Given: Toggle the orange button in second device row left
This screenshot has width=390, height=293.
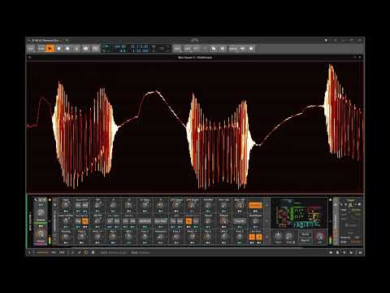Looking at the screenshot, I should [85, 221].
